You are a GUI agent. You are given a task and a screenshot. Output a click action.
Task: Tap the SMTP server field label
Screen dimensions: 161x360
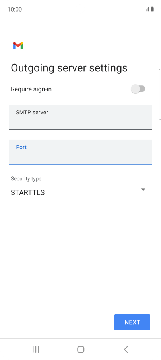[x=32, y=112]
